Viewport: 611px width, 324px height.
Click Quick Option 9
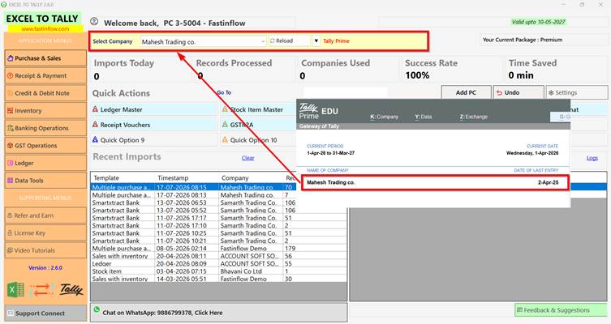tap(153, 140)
